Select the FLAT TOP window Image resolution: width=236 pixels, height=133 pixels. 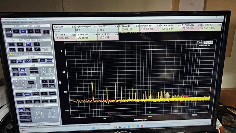pos(36,94)
